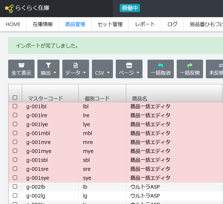Switch to the レポート tab
The image size is (223, 204).
click(145, 24)
